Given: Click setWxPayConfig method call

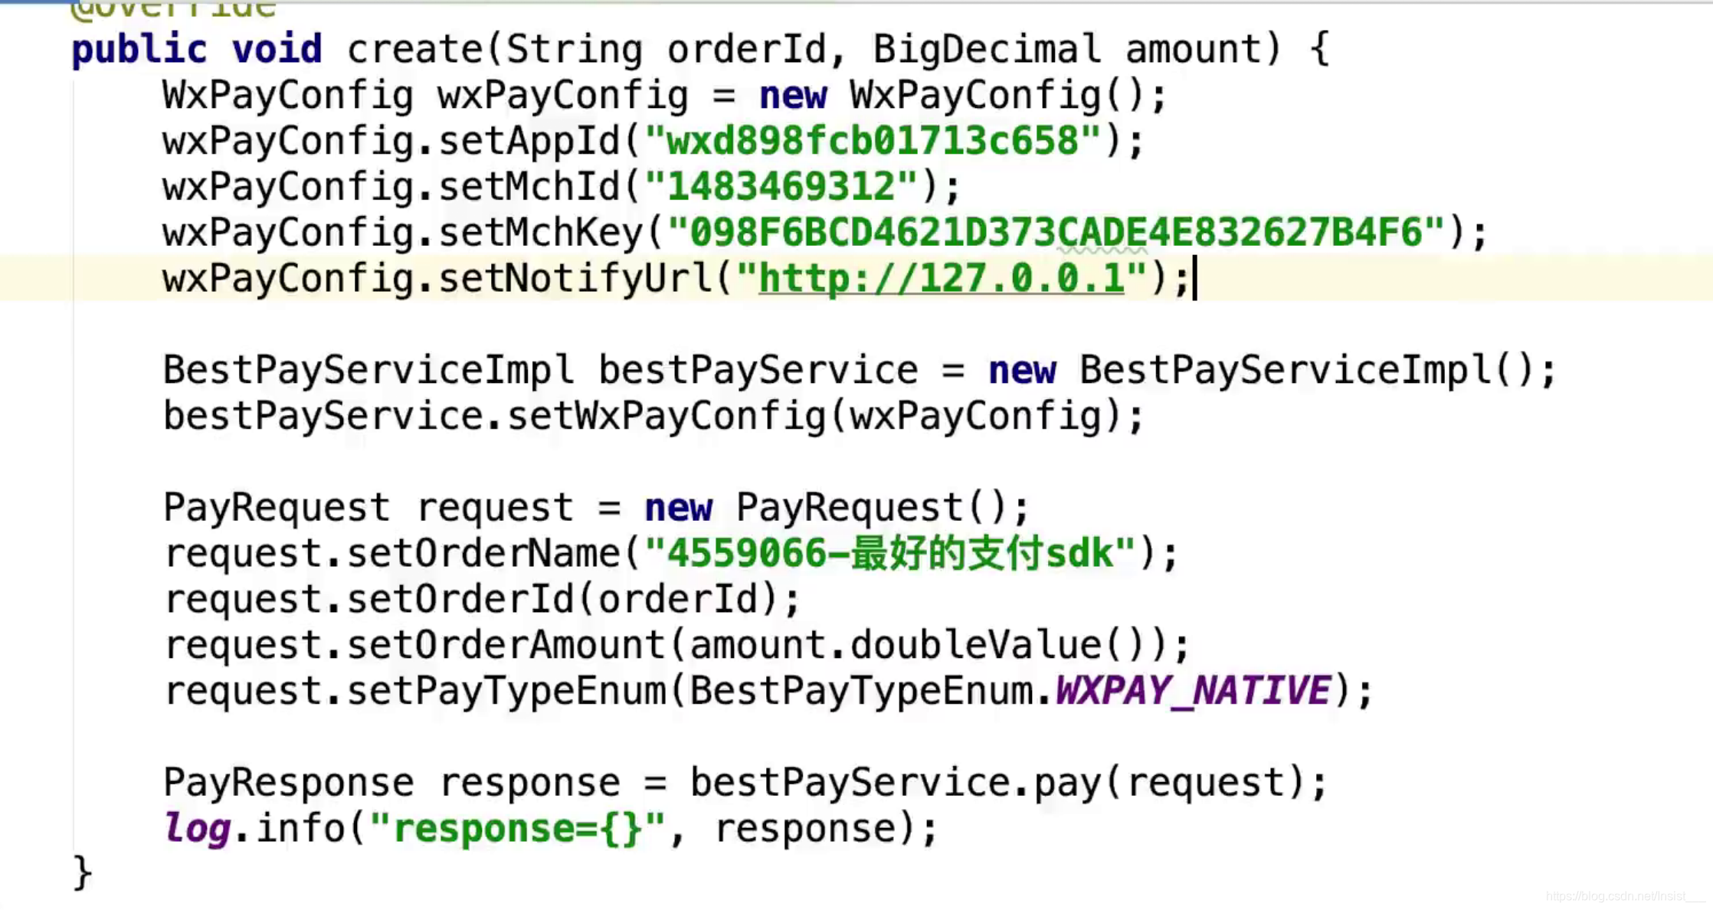Looking at the screenshot, I should point(667,417).
